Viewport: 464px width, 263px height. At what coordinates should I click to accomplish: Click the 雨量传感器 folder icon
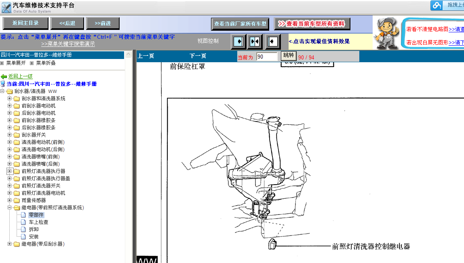click(x=17, y=200)
